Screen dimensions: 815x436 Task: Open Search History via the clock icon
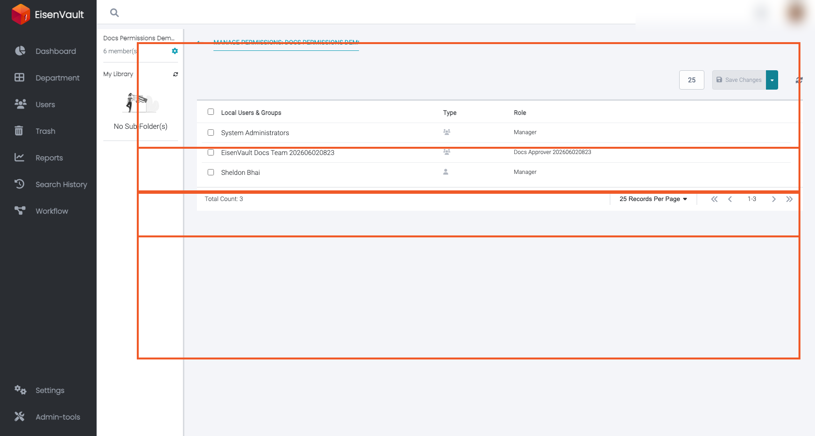coord(19,184)
